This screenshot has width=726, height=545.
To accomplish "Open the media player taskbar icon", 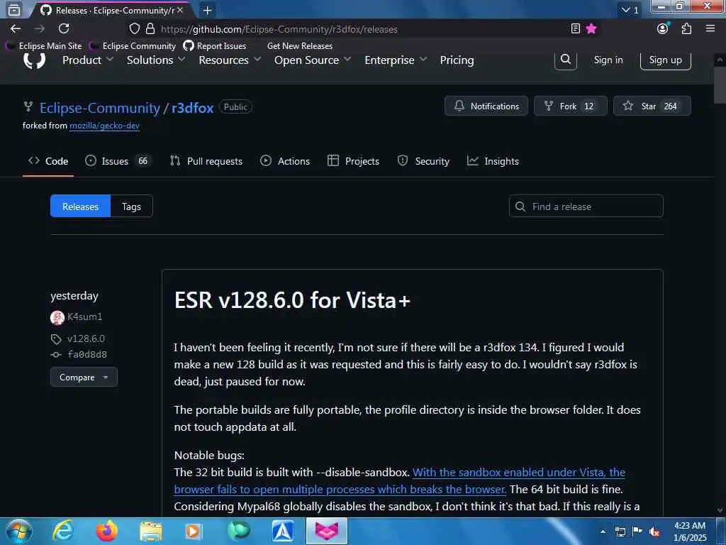I will coord(193,531).
